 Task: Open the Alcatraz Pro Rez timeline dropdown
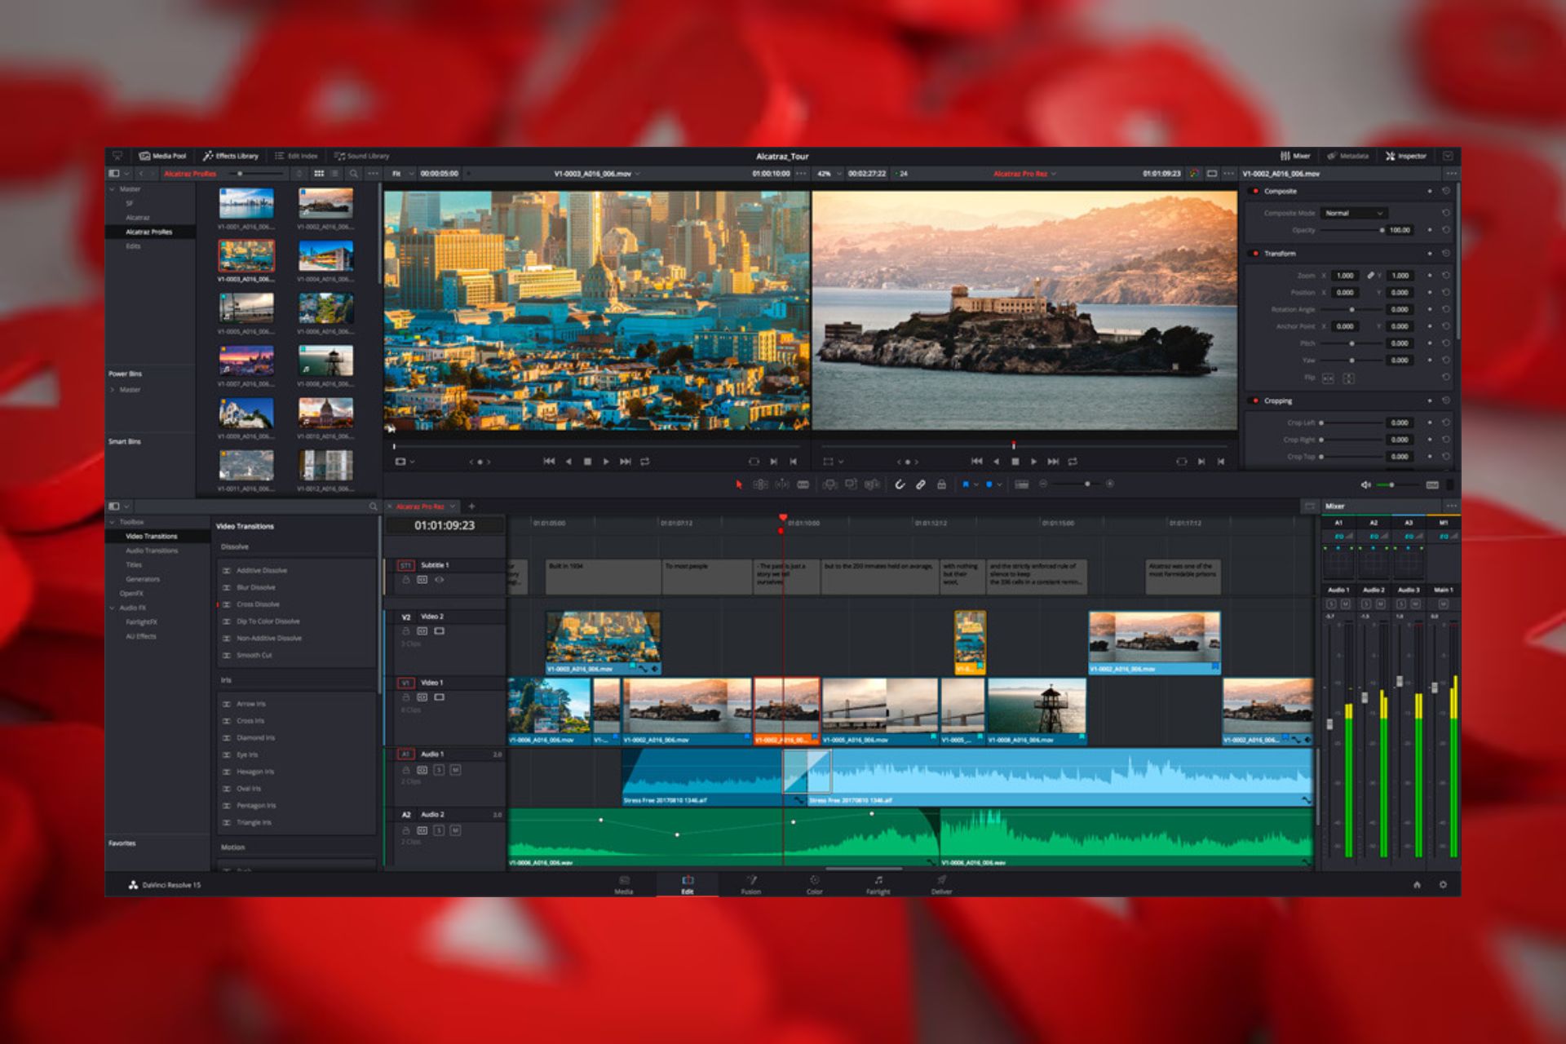click(x=1024, y=174)
